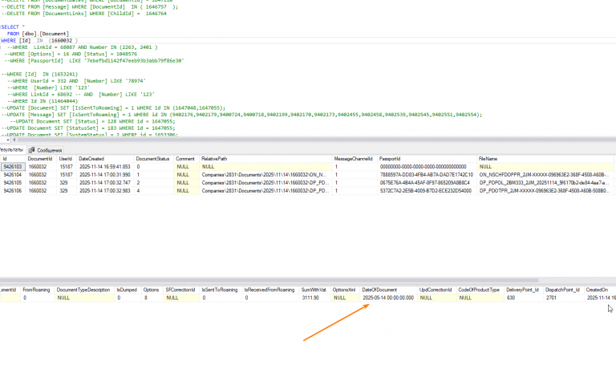
Task: Select the SFCorrectionId column header
Action: tap(181, 290)
